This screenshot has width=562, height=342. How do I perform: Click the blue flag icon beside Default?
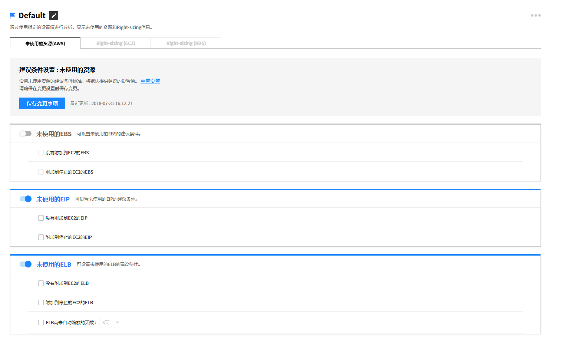[13, 16]
